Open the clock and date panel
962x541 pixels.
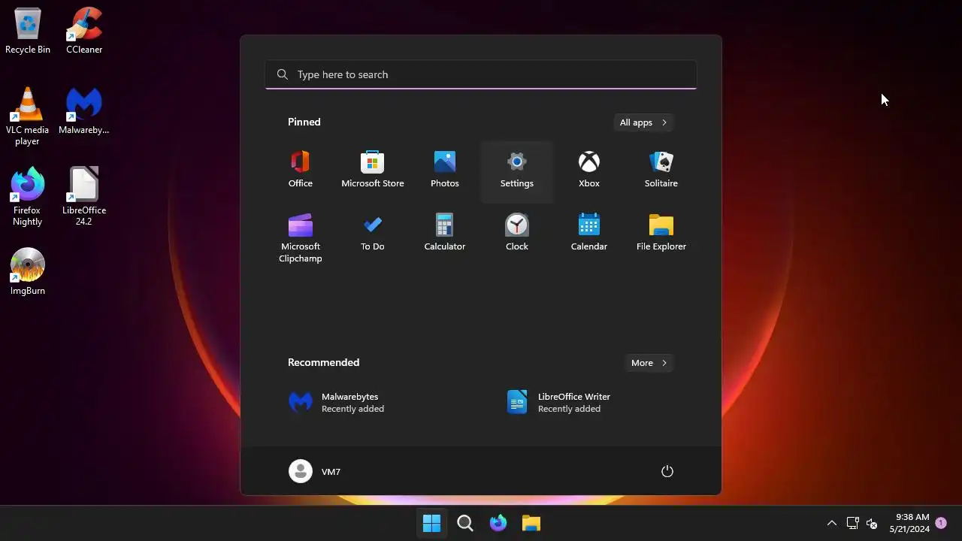click(x=909, y=523)
